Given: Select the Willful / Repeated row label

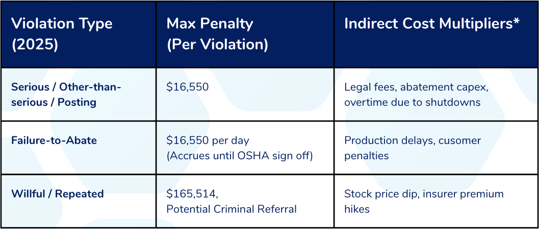Looking at the screenshot, I should coord(58,194).
